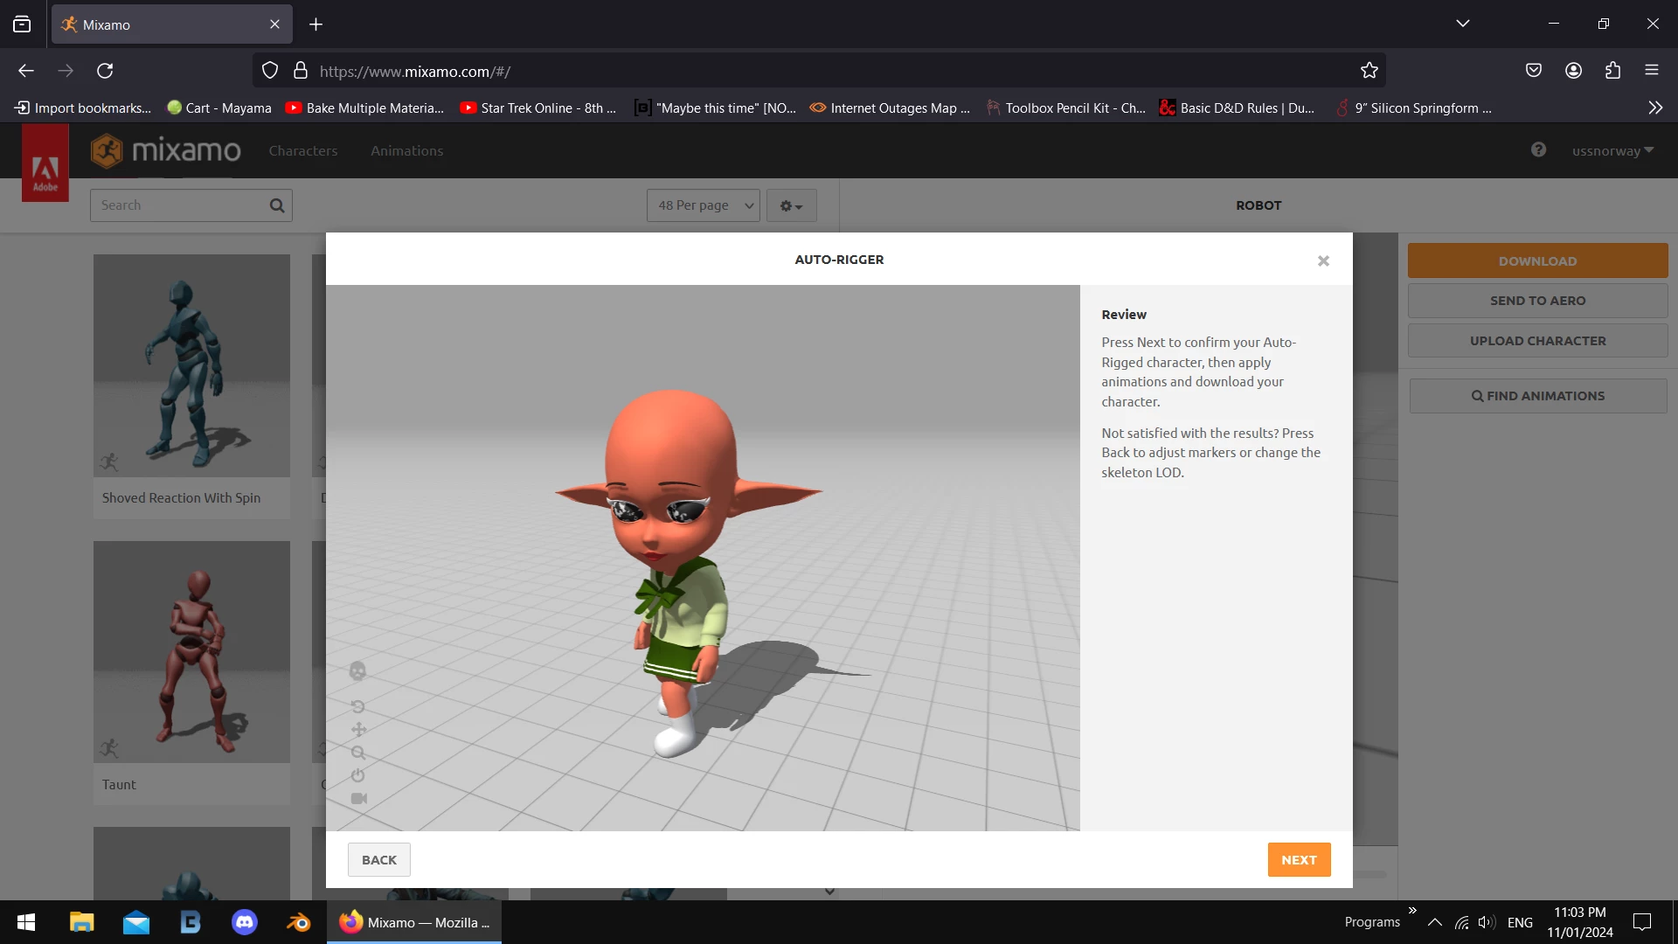Image resolution: width=1678 pixels, height=944 pixels.
Task: Click the rotate view icon in viewport
Action: 357,706
